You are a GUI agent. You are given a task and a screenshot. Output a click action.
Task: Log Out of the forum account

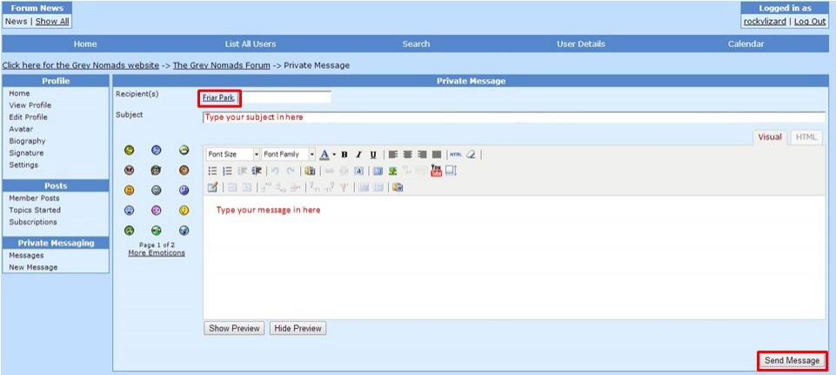(x=810, y=22)
